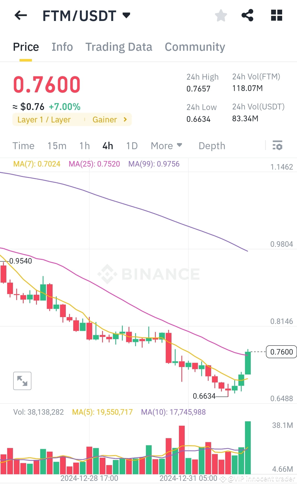The image size is (297, 485).
Task: Open the Community tab
Action: tap(195, 47)
